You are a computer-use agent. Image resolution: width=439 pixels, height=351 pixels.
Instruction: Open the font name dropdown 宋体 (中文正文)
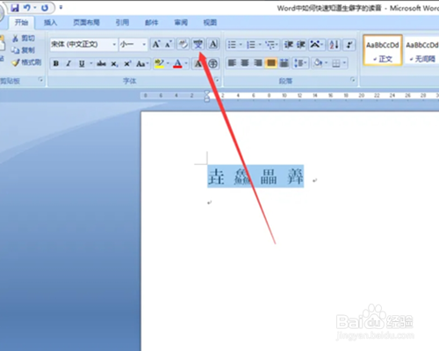[x=114, y=45]
